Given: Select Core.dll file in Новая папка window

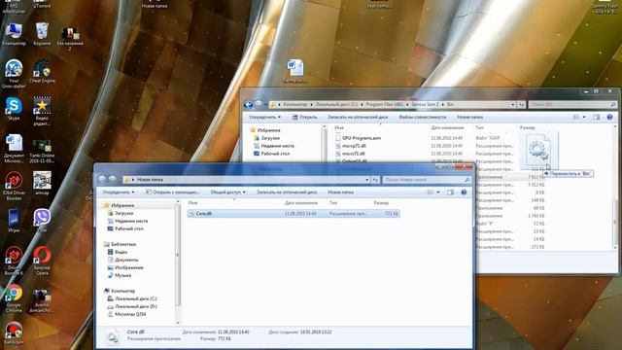Looking at the screenshot, I should tap(294, 214).
